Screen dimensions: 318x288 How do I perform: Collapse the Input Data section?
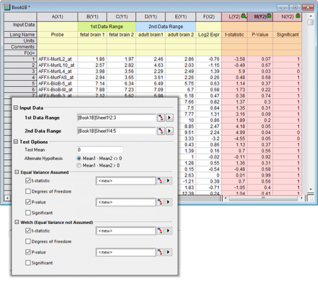pos(15,108)
